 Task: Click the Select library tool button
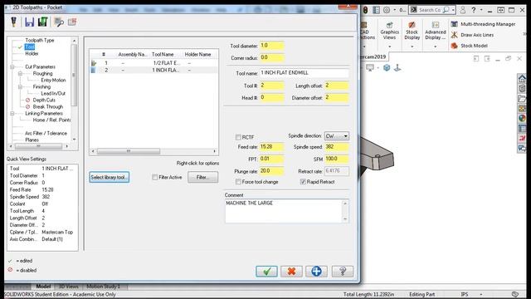coord(109,177)
